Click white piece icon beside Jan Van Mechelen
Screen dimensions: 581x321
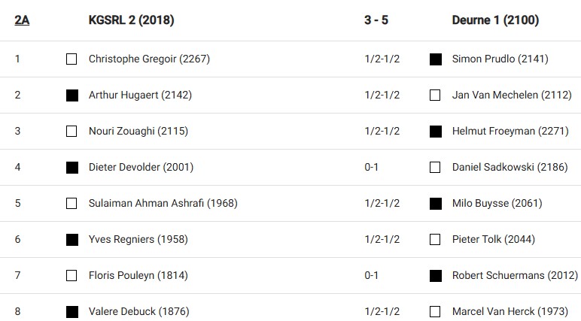435,95
